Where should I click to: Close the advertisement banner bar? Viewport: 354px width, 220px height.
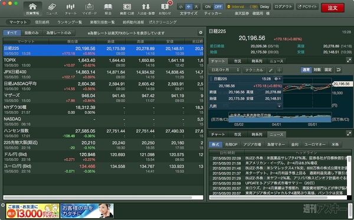(x=3, y=205)
